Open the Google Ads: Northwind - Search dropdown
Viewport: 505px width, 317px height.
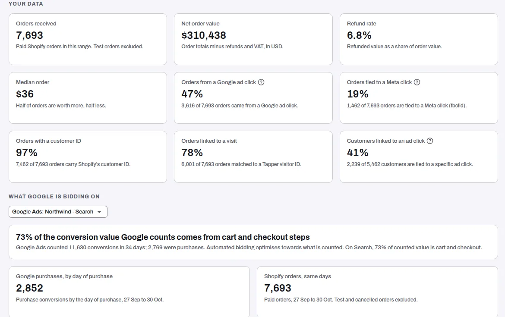tap(58, 212)
